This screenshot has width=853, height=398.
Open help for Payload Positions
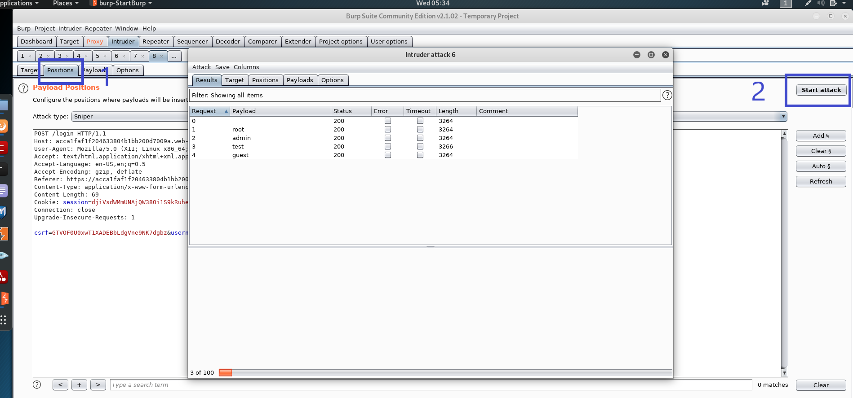pyautogui.click(x=23, y=88)
